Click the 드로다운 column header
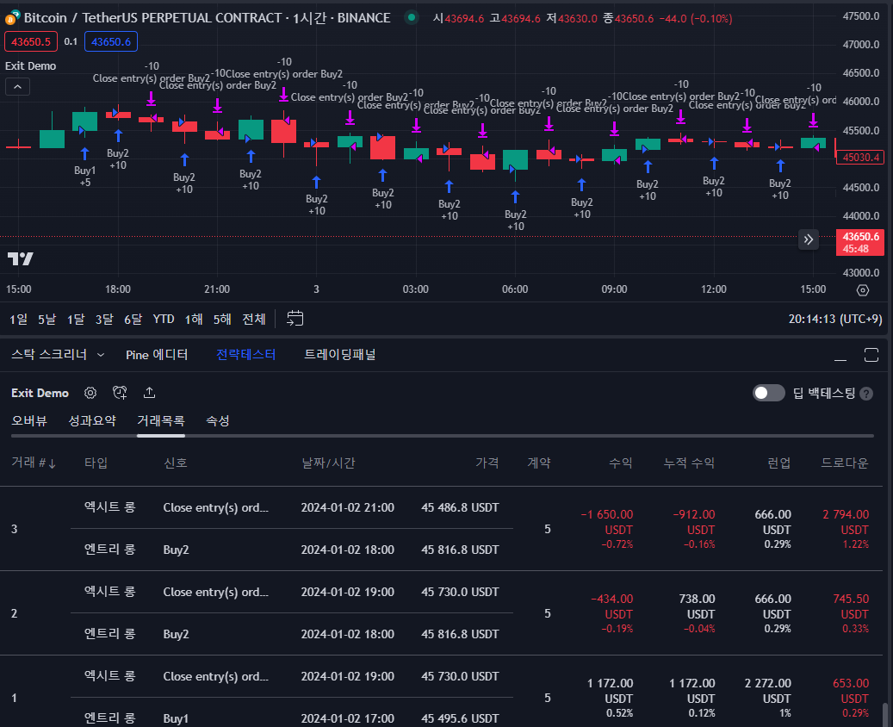The height and width of the screenshot is (727, 893). point(845,463)
